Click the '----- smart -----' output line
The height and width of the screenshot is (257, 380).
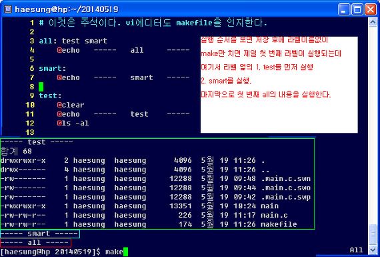[x=39, y=234]
